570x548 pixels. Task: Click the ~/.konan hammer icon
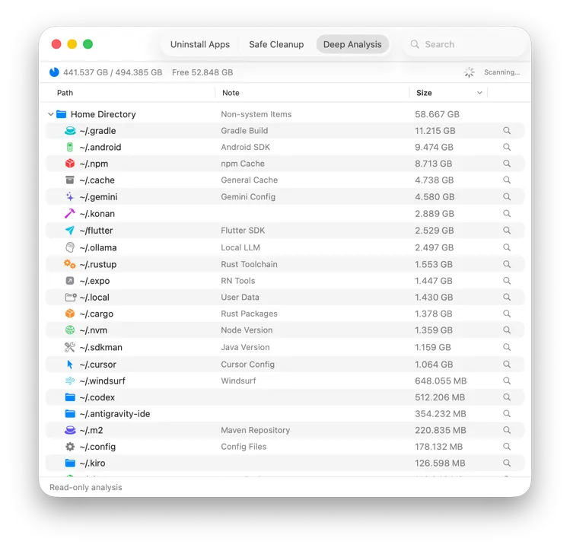(x=70, y=213)
